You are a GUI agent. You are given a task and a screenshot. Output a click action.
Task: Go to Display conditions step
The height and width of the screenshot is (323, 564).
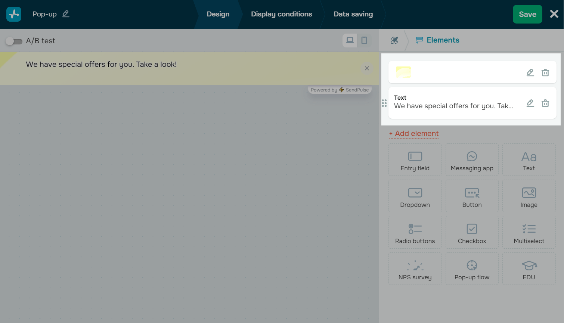(282, 14)
